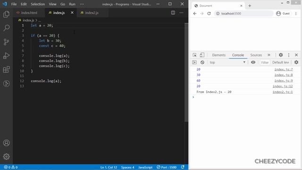Follow the index.js:7 source link
The width and height of the screenshot is (302, 170).
[x=284, y=69]
